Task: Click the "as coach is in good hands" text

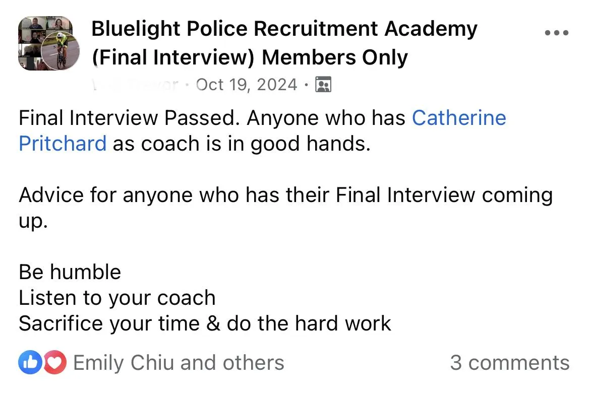Action: click(x=242, y=144)
